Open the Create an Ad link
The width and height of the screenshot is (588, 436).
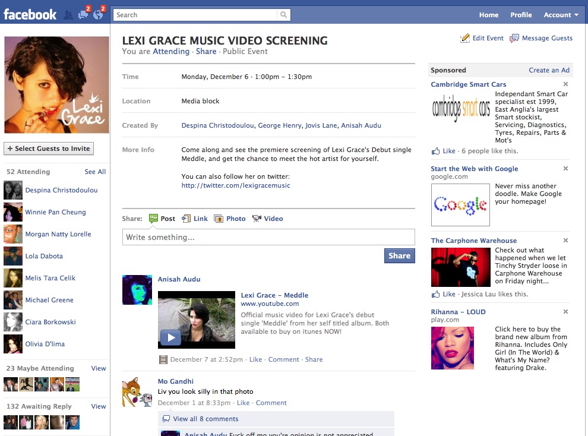point(549,70)
